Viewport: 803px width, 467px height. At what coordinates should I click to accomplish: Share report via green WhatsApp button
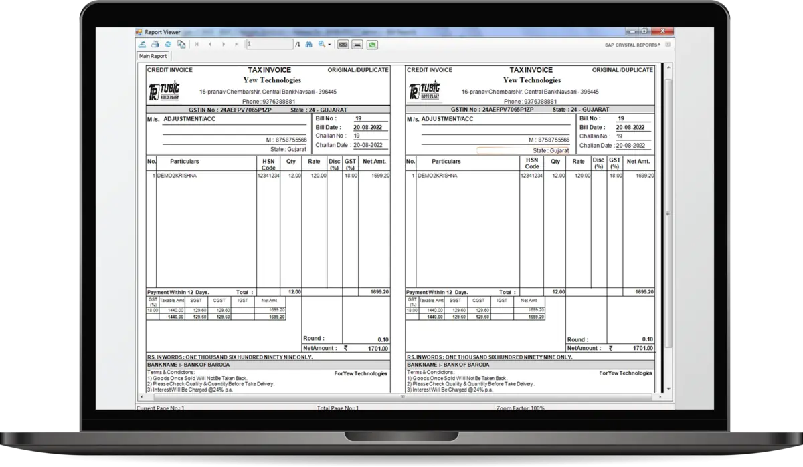point(371,45)
